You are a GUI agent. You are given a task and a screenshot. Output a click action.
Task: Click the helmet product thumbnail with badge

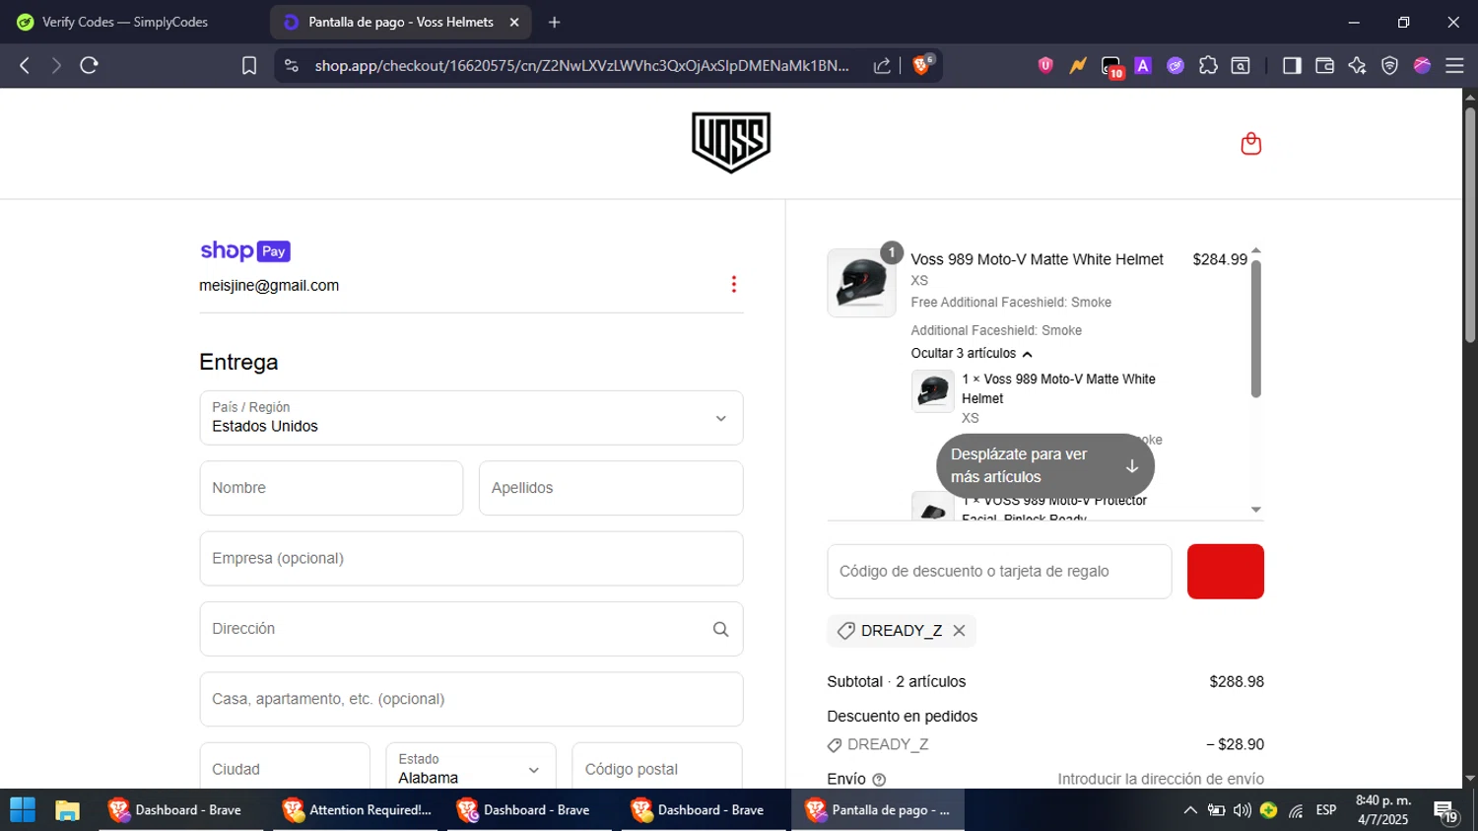tap(863, 281)
